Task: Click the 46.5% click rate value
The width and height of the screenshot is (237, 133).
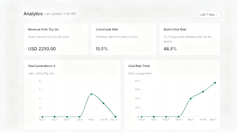Action: click(170, 49)
